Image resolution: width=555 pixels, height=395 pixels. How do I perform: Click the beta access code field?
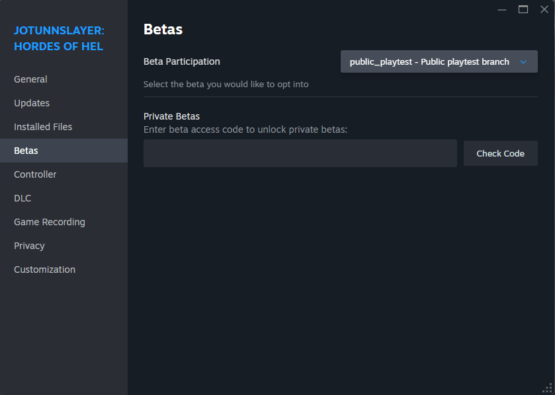click(x=300, y=153)
